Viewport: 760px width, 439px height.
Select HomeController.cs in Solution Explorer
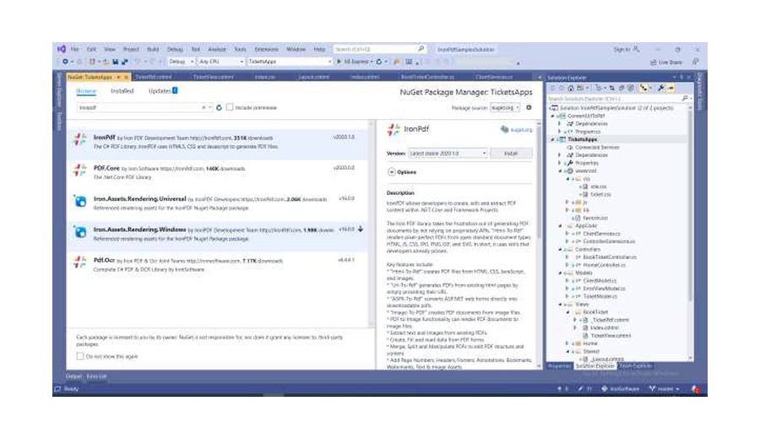(604, 265)
